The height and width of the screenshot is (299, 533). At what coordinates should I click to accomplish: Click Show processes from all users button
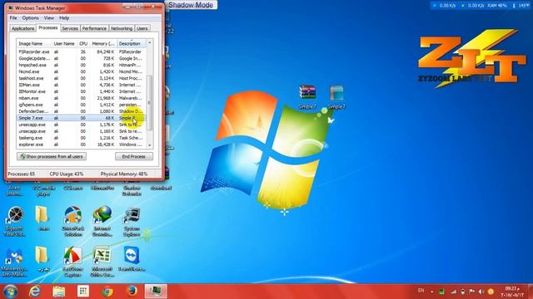click(x=52, y=157)
